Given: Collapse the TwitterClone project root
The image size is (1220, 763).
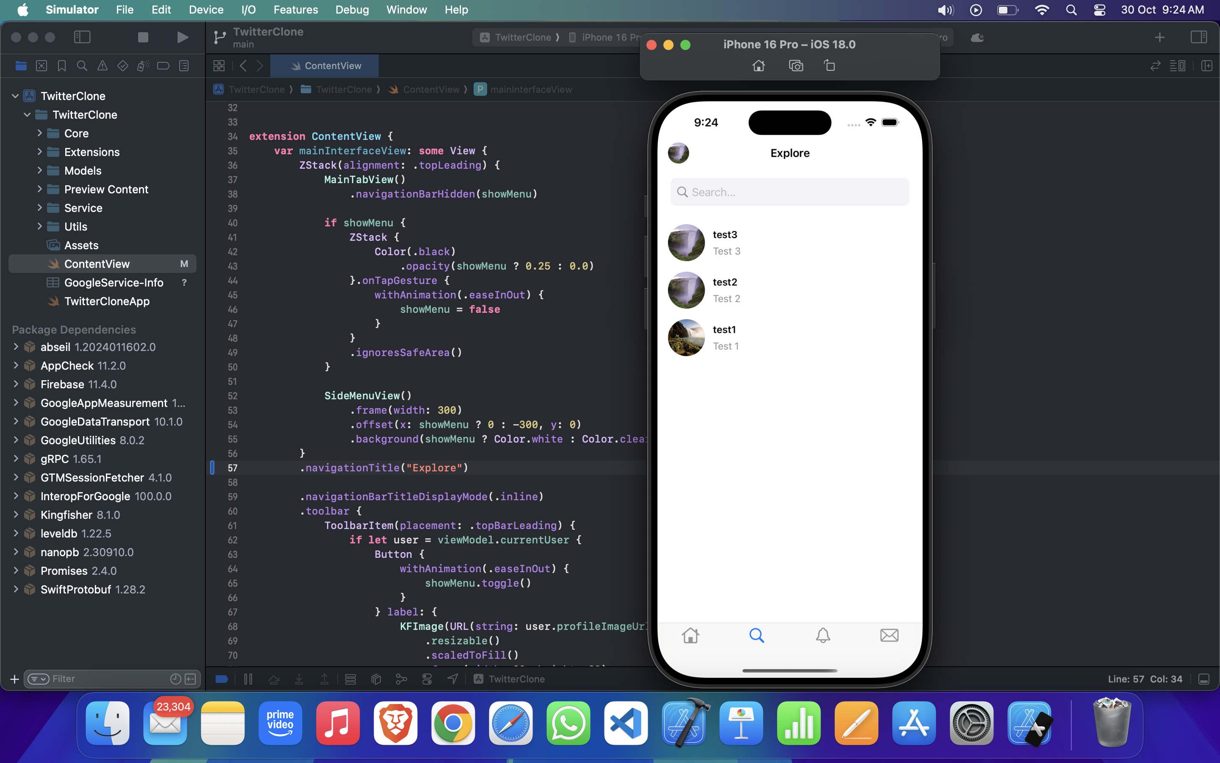Looking at the screenshot, I should pyautogui.click(x=15, y=96).
